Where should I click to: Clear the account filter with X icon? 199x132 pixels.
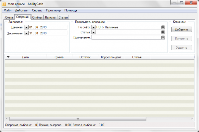pos(163,27)
